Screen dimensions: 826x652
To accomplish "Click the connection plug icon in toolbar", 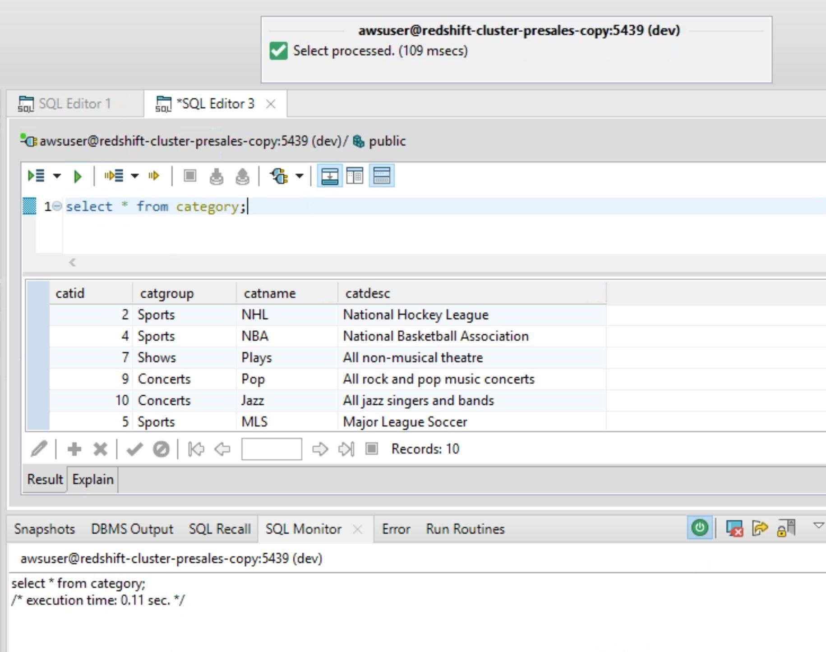I will click(279, 176).
